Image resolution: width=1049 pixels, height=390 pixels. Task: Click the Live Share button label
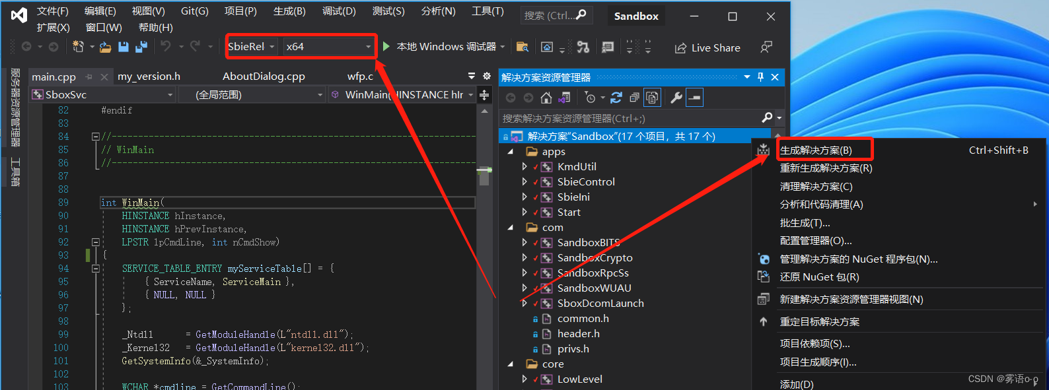(715, 48)
